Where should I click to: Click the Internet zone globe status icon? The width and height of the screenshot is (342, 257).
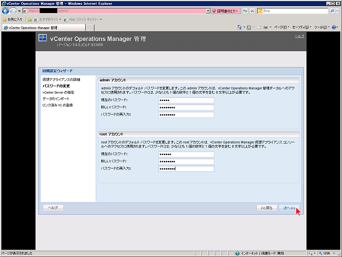click(x=238, y=253)
